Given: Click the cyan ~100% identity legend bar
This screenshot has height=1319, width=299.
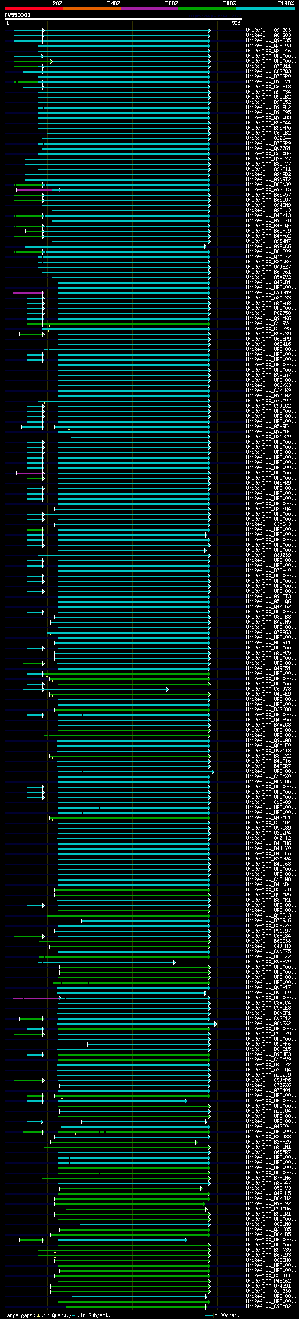Looking at the screenshot, I should [x=265, y=8].
